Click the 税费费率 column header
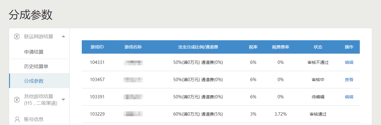The width and height of the screenshot is (381, 125). (x=280, y=47)
